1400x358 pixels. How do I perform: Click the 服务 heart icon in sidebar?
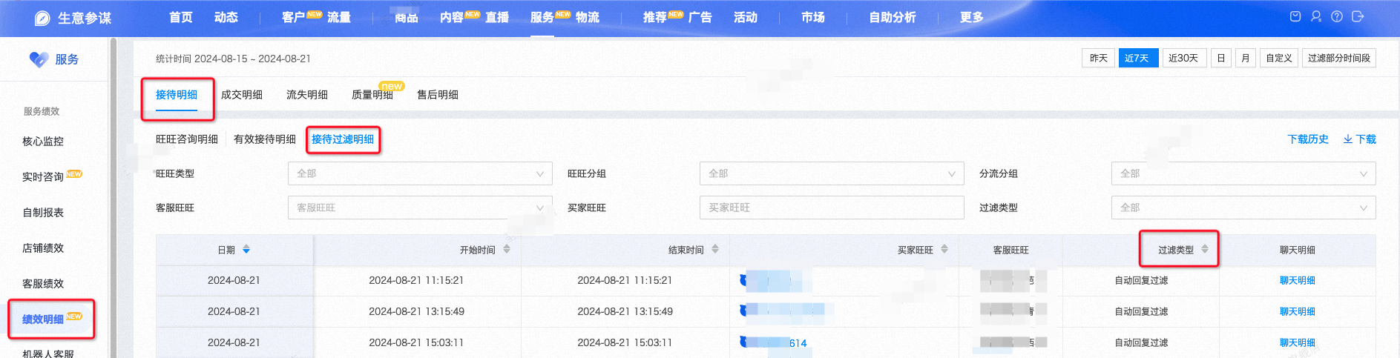(x=39, y=59)
